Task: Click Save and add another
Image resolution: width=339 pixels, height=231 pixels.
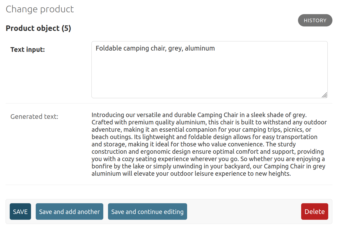Action: (x=69, y=212)
